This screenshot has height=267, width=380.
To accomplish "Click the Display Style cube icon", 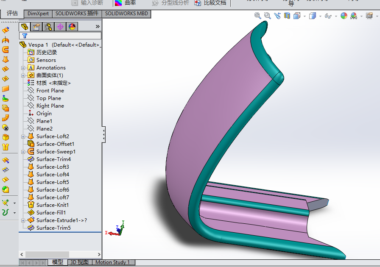I will [x=313, y=16].
